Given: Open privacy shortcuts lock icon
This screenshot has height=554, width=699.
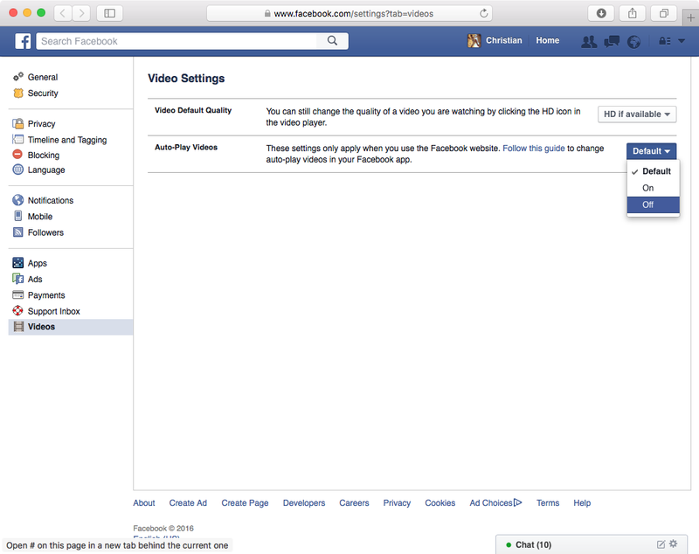Looking at the screenshot, I should click(x=665, y=41).
